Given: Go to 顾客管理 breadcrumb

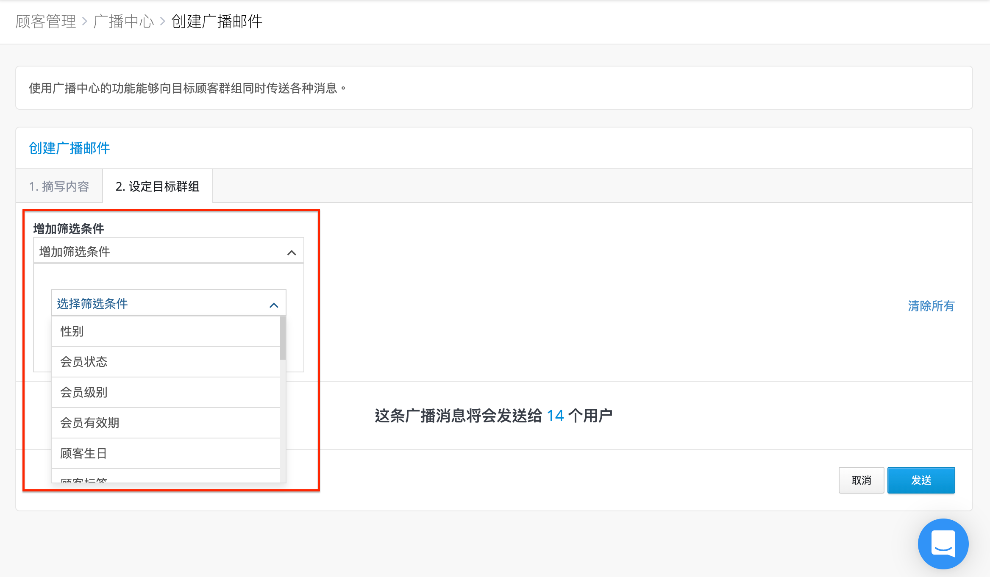Looking at the screenshot, I should [46, 21].
